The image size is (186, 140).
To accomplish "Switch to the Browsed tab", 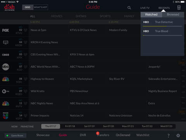I will 173,14.
